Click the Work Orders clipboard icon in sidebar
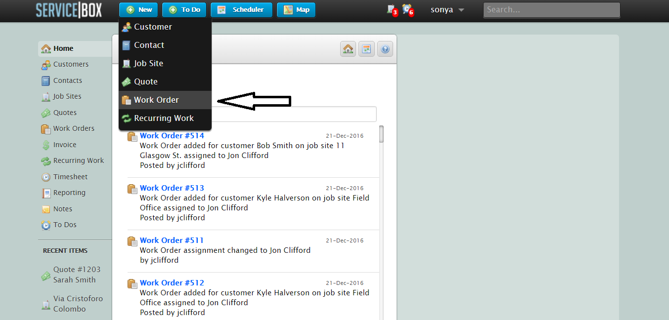The image size is (669, 320). coord(46,129)
